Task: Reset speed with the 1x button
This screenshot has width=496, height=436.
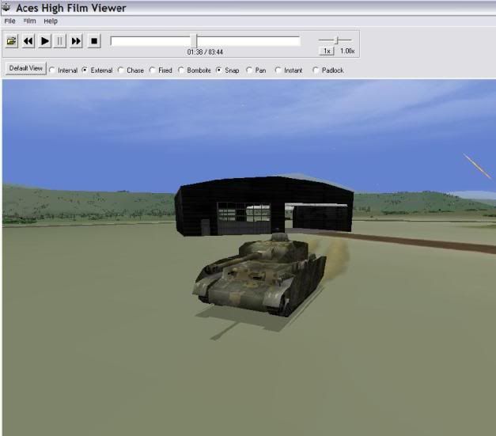Action: pos(327,51)
